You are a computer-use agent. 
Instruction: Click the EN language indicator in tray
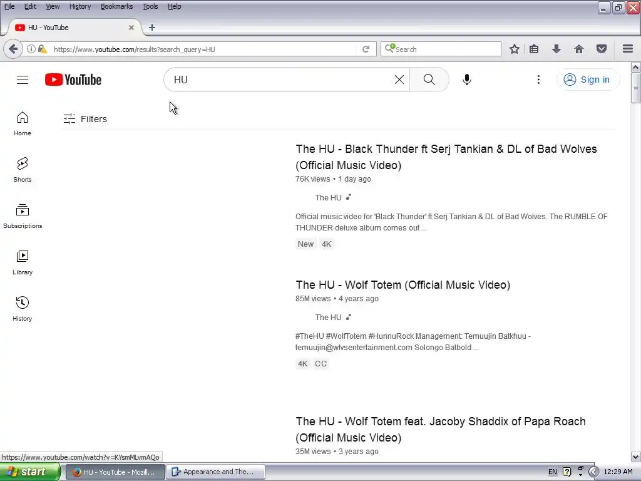click(553, 472)
